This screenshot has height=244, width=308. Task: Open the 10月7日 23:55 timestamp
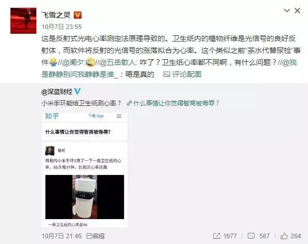click(x=61, y=26)
